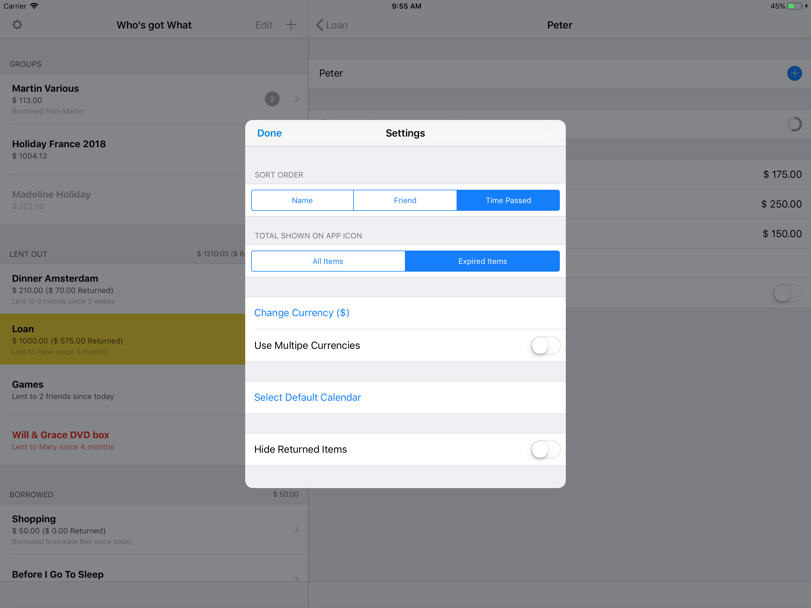
Task: Tap the Edit button in list header
Action: click(264, 25)
